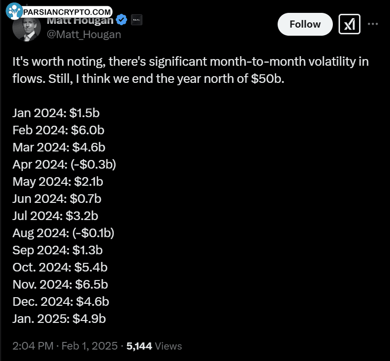Screen dimensions: 390x361
Task: Open the @Matt_Hougan handle link
Action: pyautogui.click(x=84, y=35)
